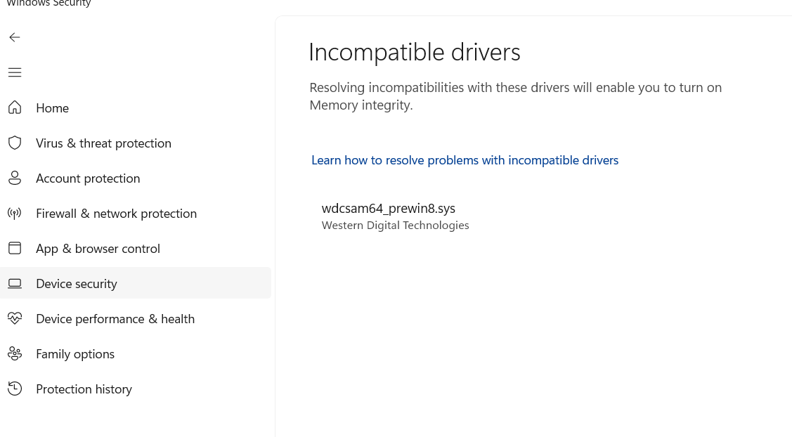Click the Home house icon
Screen dimensions: 792x437
15,107
